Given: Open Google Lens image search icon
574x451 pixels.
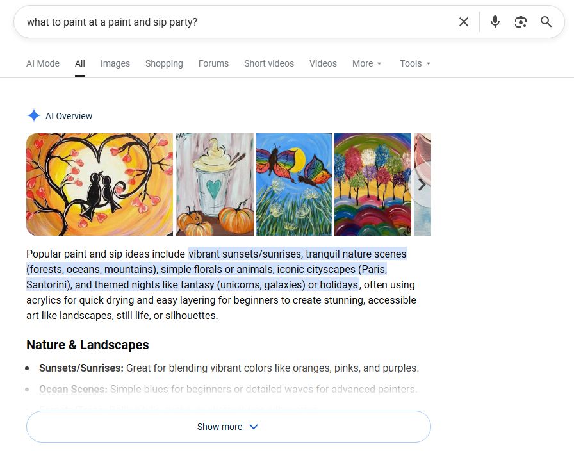Looking at the screenshot, I should tap(521, 22).
